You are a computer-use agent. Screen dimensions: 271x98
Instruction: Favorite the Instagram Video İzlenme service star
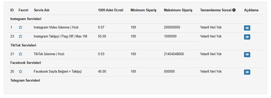coord(20,27)
